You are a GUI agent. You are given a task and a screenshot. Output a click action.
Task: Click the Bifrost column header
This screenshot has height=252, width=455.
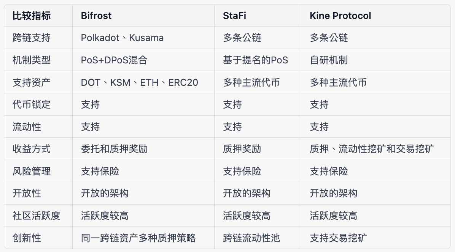tap(96, 16)
